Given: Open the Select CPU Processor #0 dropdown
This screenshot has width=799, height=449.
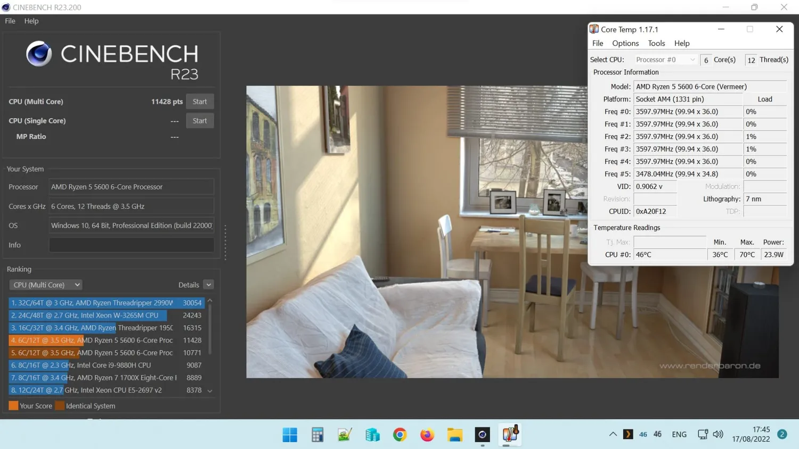Looking at the screenshot, I should (x=665, y=60).
